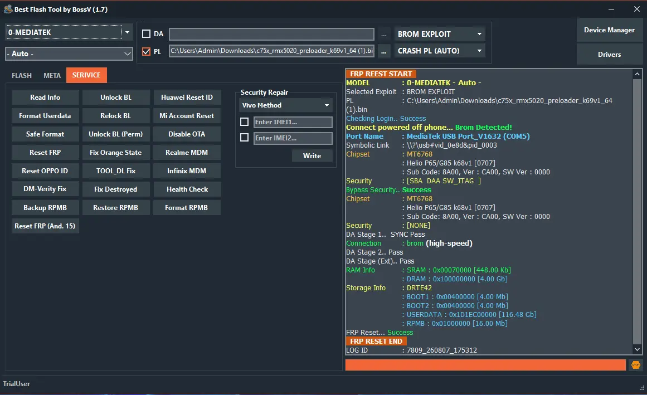This screenshot has height=395, width=647.
Task: Click the Enter IMEI1 input field
Action: point(293,122)
